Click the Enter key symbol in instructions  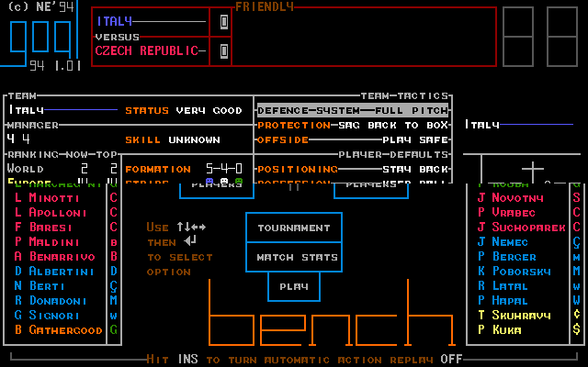tap(190, 241)
